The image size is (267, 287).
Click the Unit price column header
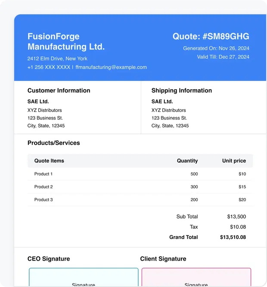[x=234, y=161]
